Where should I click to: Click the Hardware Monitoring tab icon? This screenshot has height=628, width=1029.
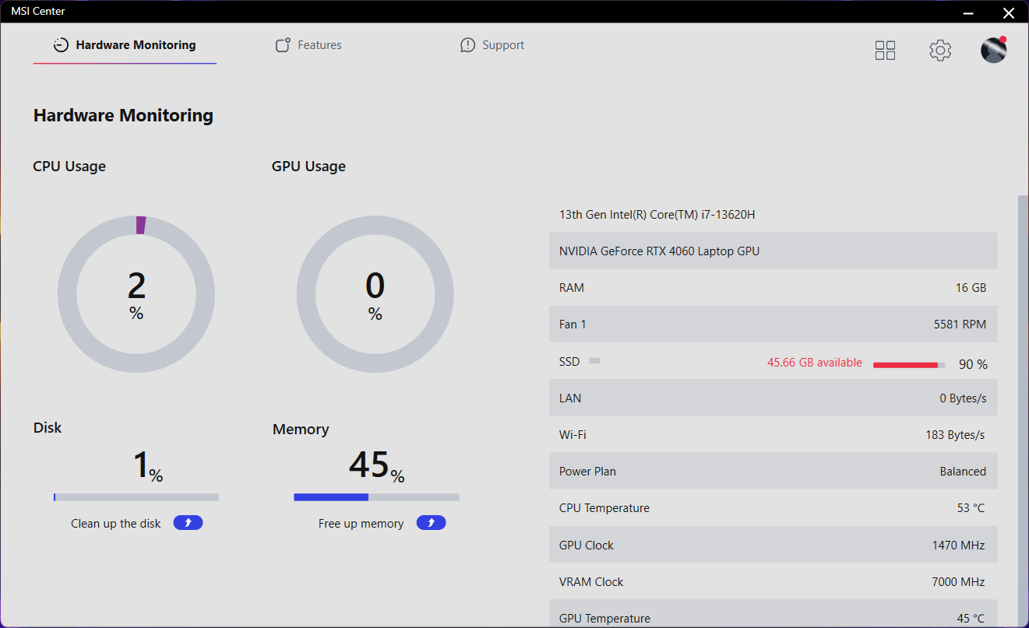61,45
